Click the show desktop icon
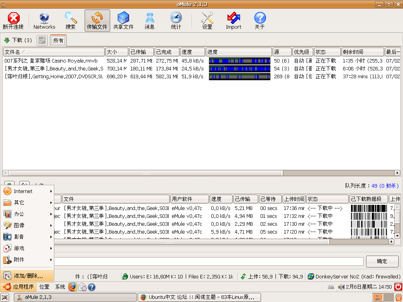The width and height of the screenshot is (403, 302). point(5,297)
